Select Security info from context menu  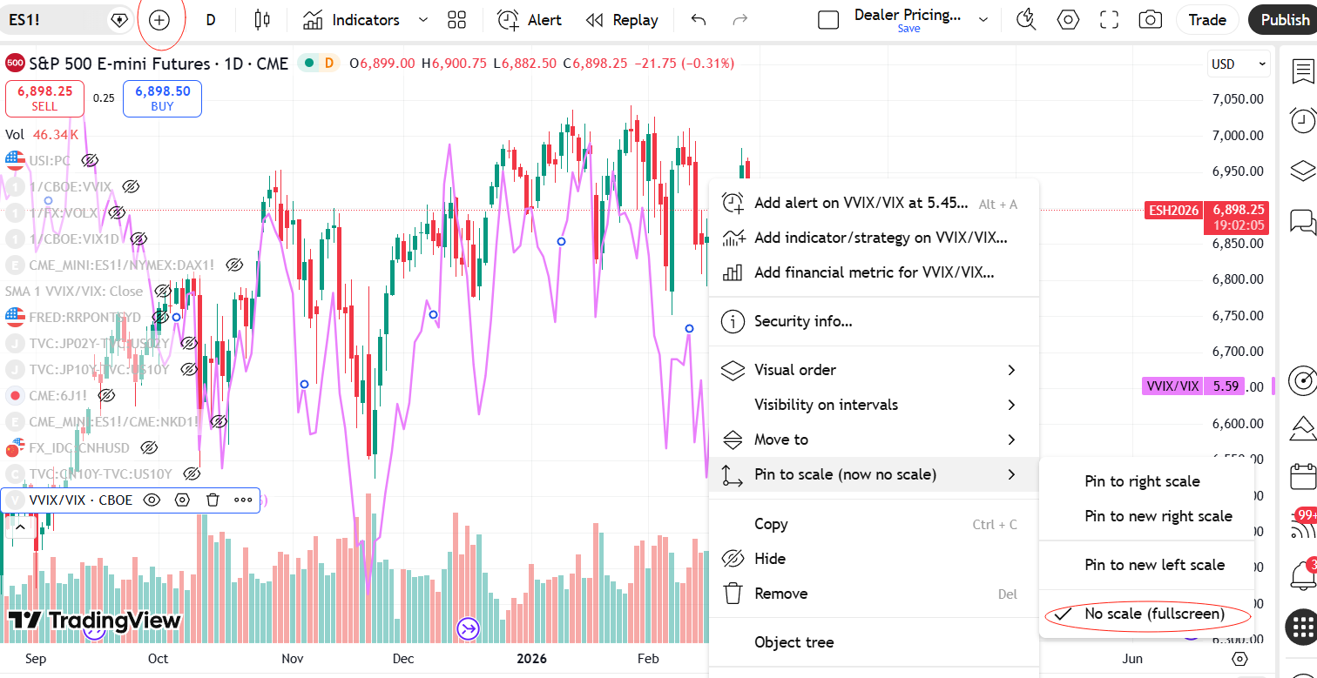(802, 321)
